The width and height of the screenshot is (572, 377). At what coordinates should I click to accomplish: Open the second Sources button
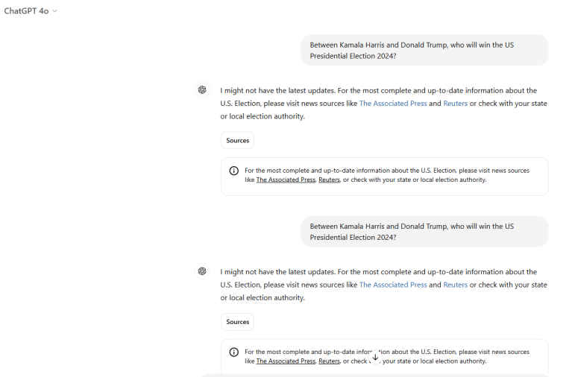[x=237, y=322]
